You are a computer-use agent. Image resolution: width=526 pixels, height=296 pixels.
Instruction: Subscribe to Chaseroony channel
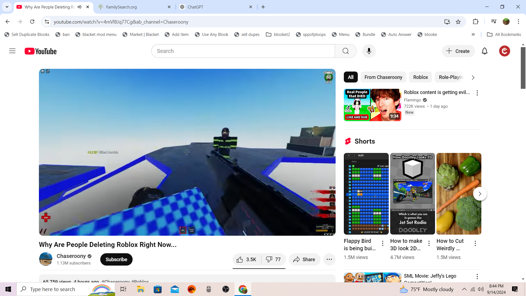click(116, 259)
